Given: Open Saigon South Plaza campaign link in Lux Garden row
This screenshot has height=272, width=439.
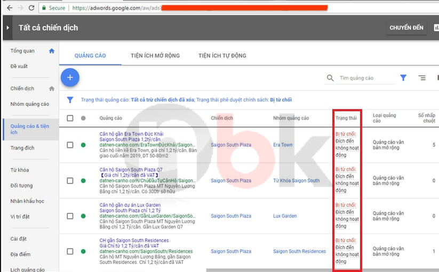Looking at the screenshot, I should point(231,216).
